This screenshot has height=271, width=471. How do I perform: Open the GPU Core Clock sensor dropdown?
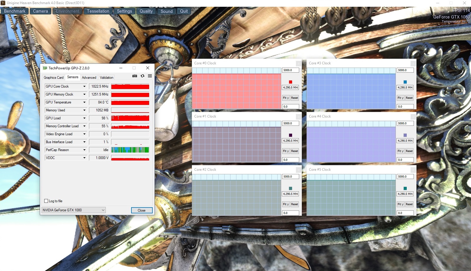[x=84, y=86]
